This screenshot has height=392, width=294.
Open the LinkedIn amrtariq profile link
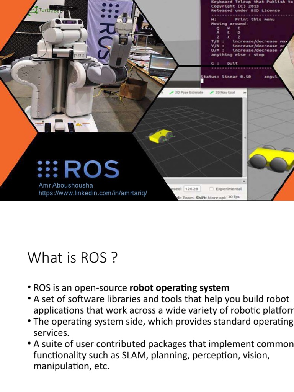[x=93, y=193]
